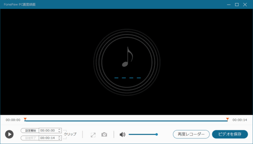This screenshot has height=144, width=253.
Task: Click the start time field 00:00:00
Action: (48, 131)
